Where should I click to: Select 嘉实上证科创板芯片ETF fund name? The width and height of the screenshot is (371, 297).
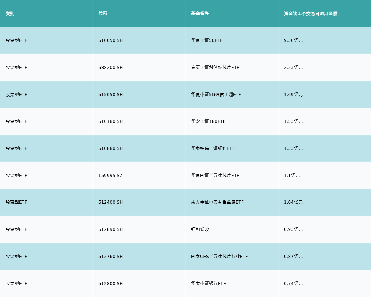click(x=215, y=68)
